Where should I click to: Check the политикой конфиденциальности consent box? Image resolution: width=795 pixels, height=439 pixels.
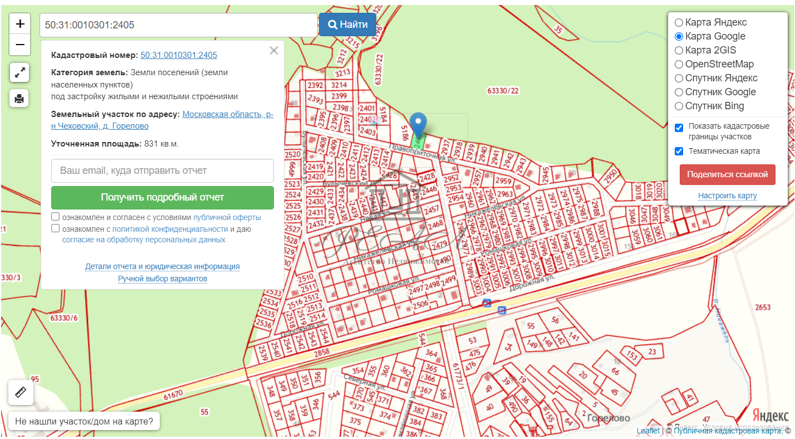click(x=56, y=228)
